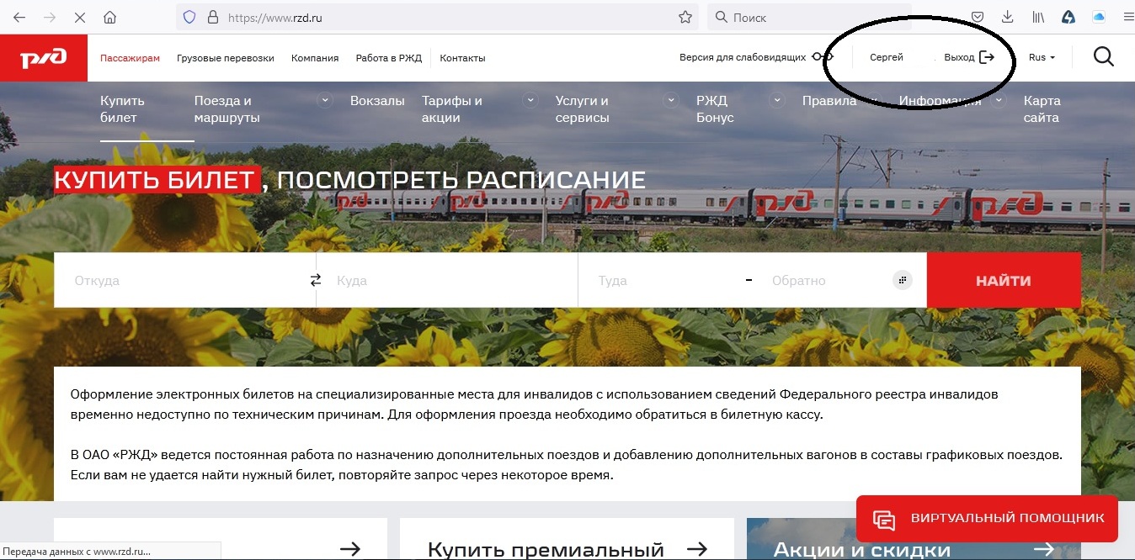Open the Вокзалы stations link
Viewport: 1135px width, 560px height.
377,101
